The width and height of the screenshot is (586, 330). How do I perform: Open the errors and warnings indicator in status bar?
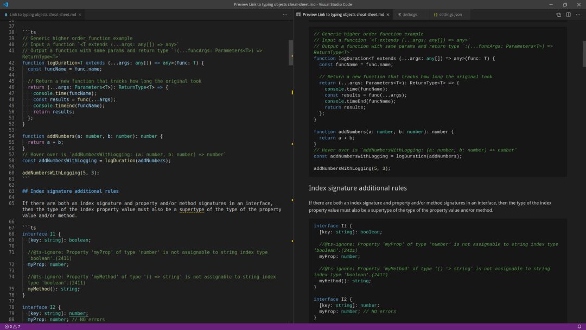coord(12,327)
